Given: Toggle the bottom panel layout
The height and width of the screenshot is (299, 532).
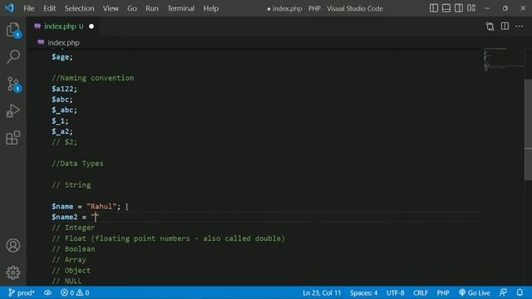Looking at the screenshot, I should (x=446, y=8).
